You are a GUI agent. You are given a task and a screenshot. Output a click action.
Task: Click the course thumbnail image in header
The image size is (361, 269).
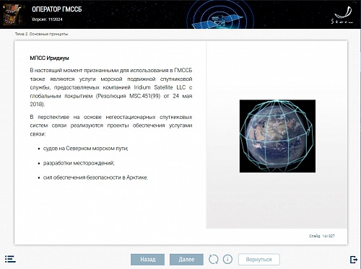(14, 15)
